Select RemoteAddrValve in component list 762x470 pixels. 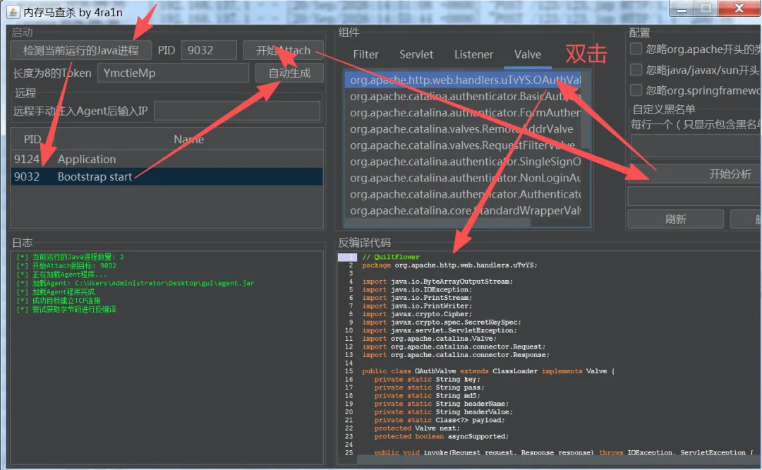pyautogui.click(x=464, y=129)
